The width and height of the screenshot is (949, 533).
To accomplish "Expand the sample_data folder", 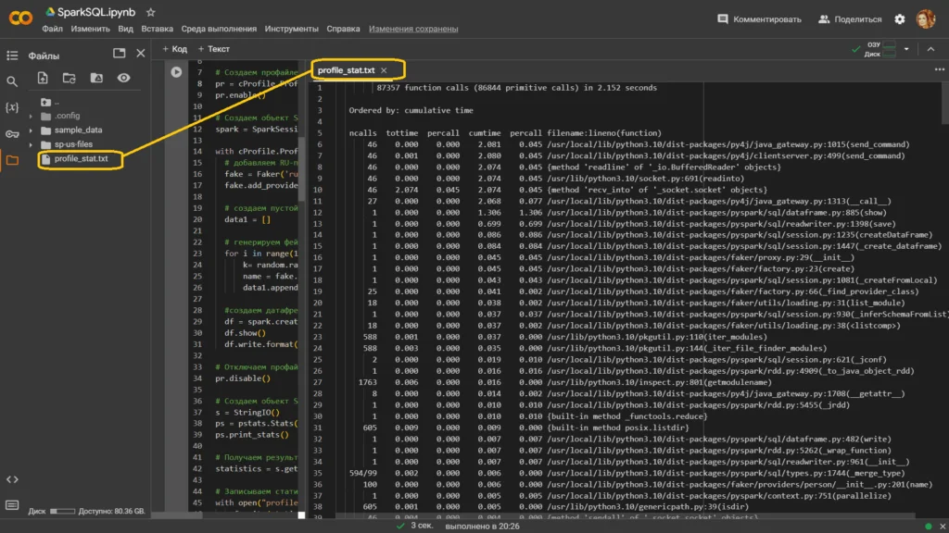I will tap(31, 130).
